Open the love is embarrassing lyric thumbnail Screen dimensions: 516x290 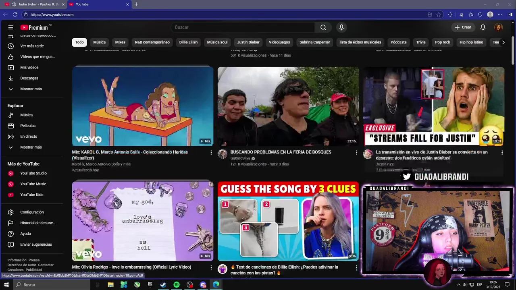[x=143, y=221]
